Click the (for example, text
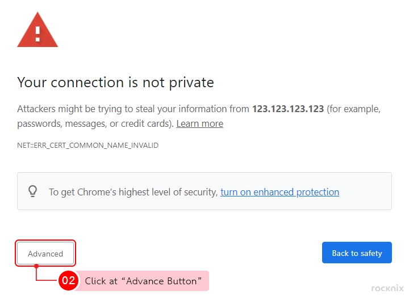 354,109
